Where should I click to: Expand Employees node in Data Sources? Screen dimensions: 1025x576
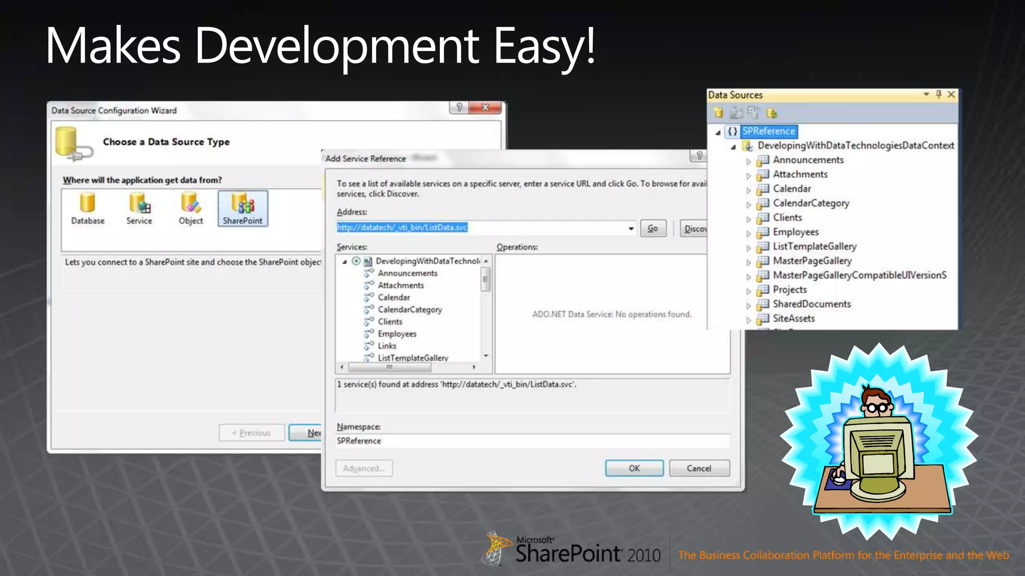pyautogui.click(x=749, y=233)
